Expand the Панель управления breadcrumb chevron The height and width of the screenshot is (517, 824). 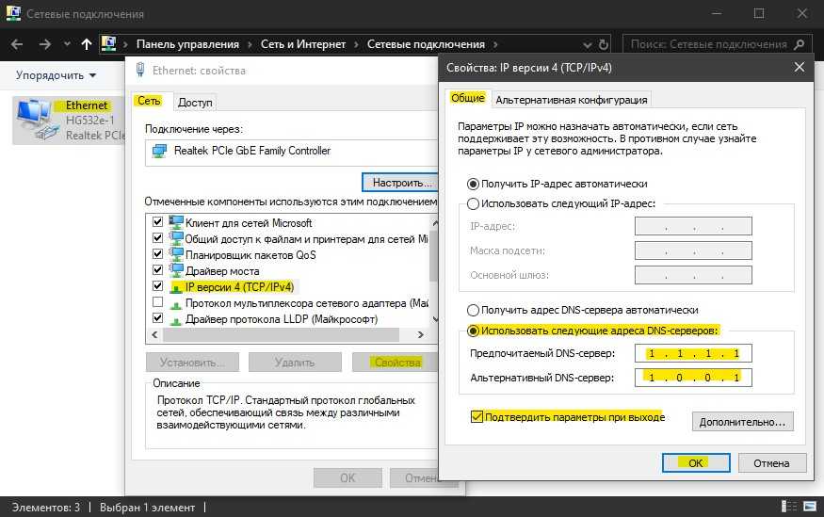pos(250,44)
